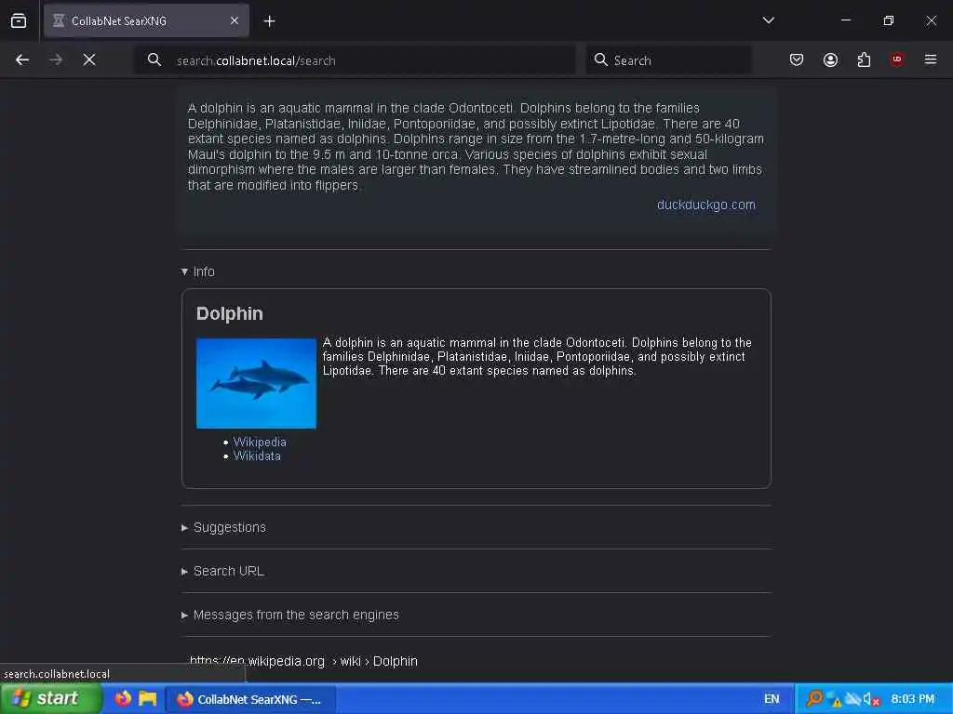Viewport: 953px width, 714px height.
Task: Open the Pocket save icon
Action: pos(797,59)
